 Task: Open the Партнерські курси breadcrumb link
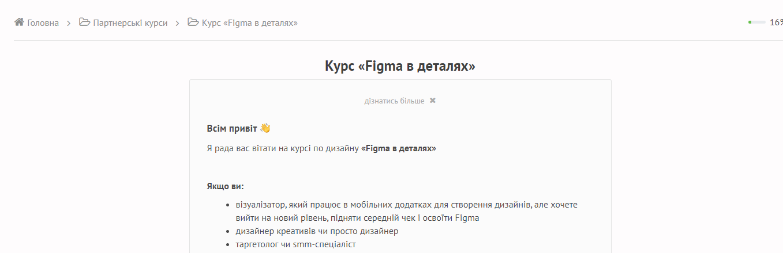coord(130,23)
